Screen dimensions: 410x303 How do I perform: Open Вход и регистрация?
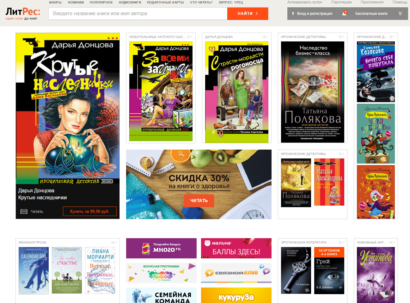(x=312, y=14)
